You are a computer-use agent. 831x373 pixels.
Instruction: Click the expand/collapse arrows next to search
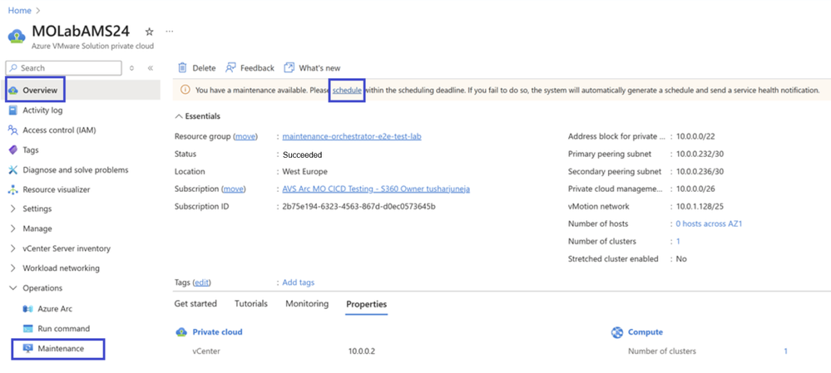pyautogui.click(x=131, y=68)
